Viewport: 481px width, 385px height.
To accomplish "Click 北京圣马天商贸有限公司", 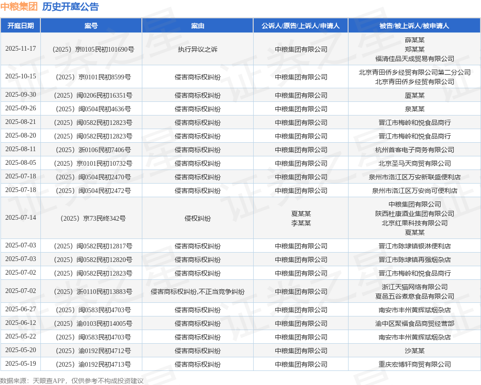I will click(414, 163).
